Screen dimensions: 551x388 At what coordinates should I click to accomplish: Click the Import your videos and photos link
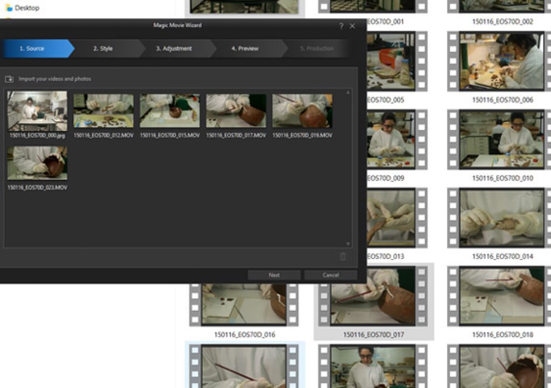(x=55, y=79)
